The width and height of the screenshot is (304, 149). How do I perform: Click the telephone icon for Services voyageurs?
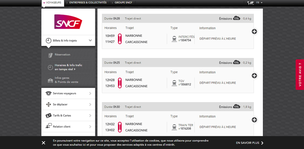(x=48, y=93)
